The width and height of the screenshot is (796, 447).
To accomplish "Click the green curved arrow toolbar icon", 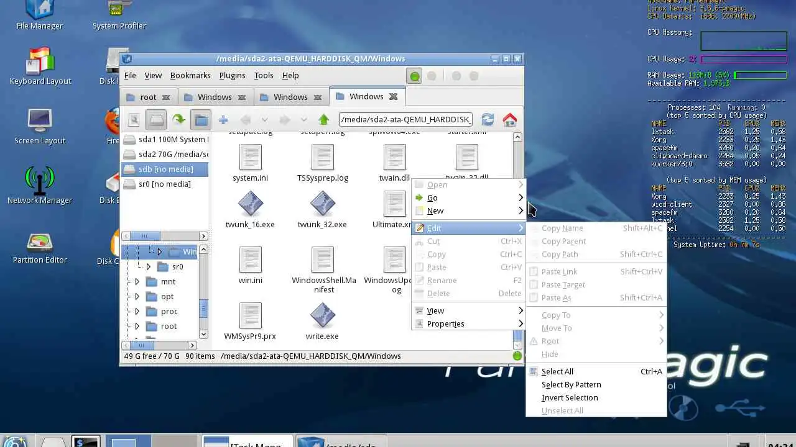I will [178, 120].
